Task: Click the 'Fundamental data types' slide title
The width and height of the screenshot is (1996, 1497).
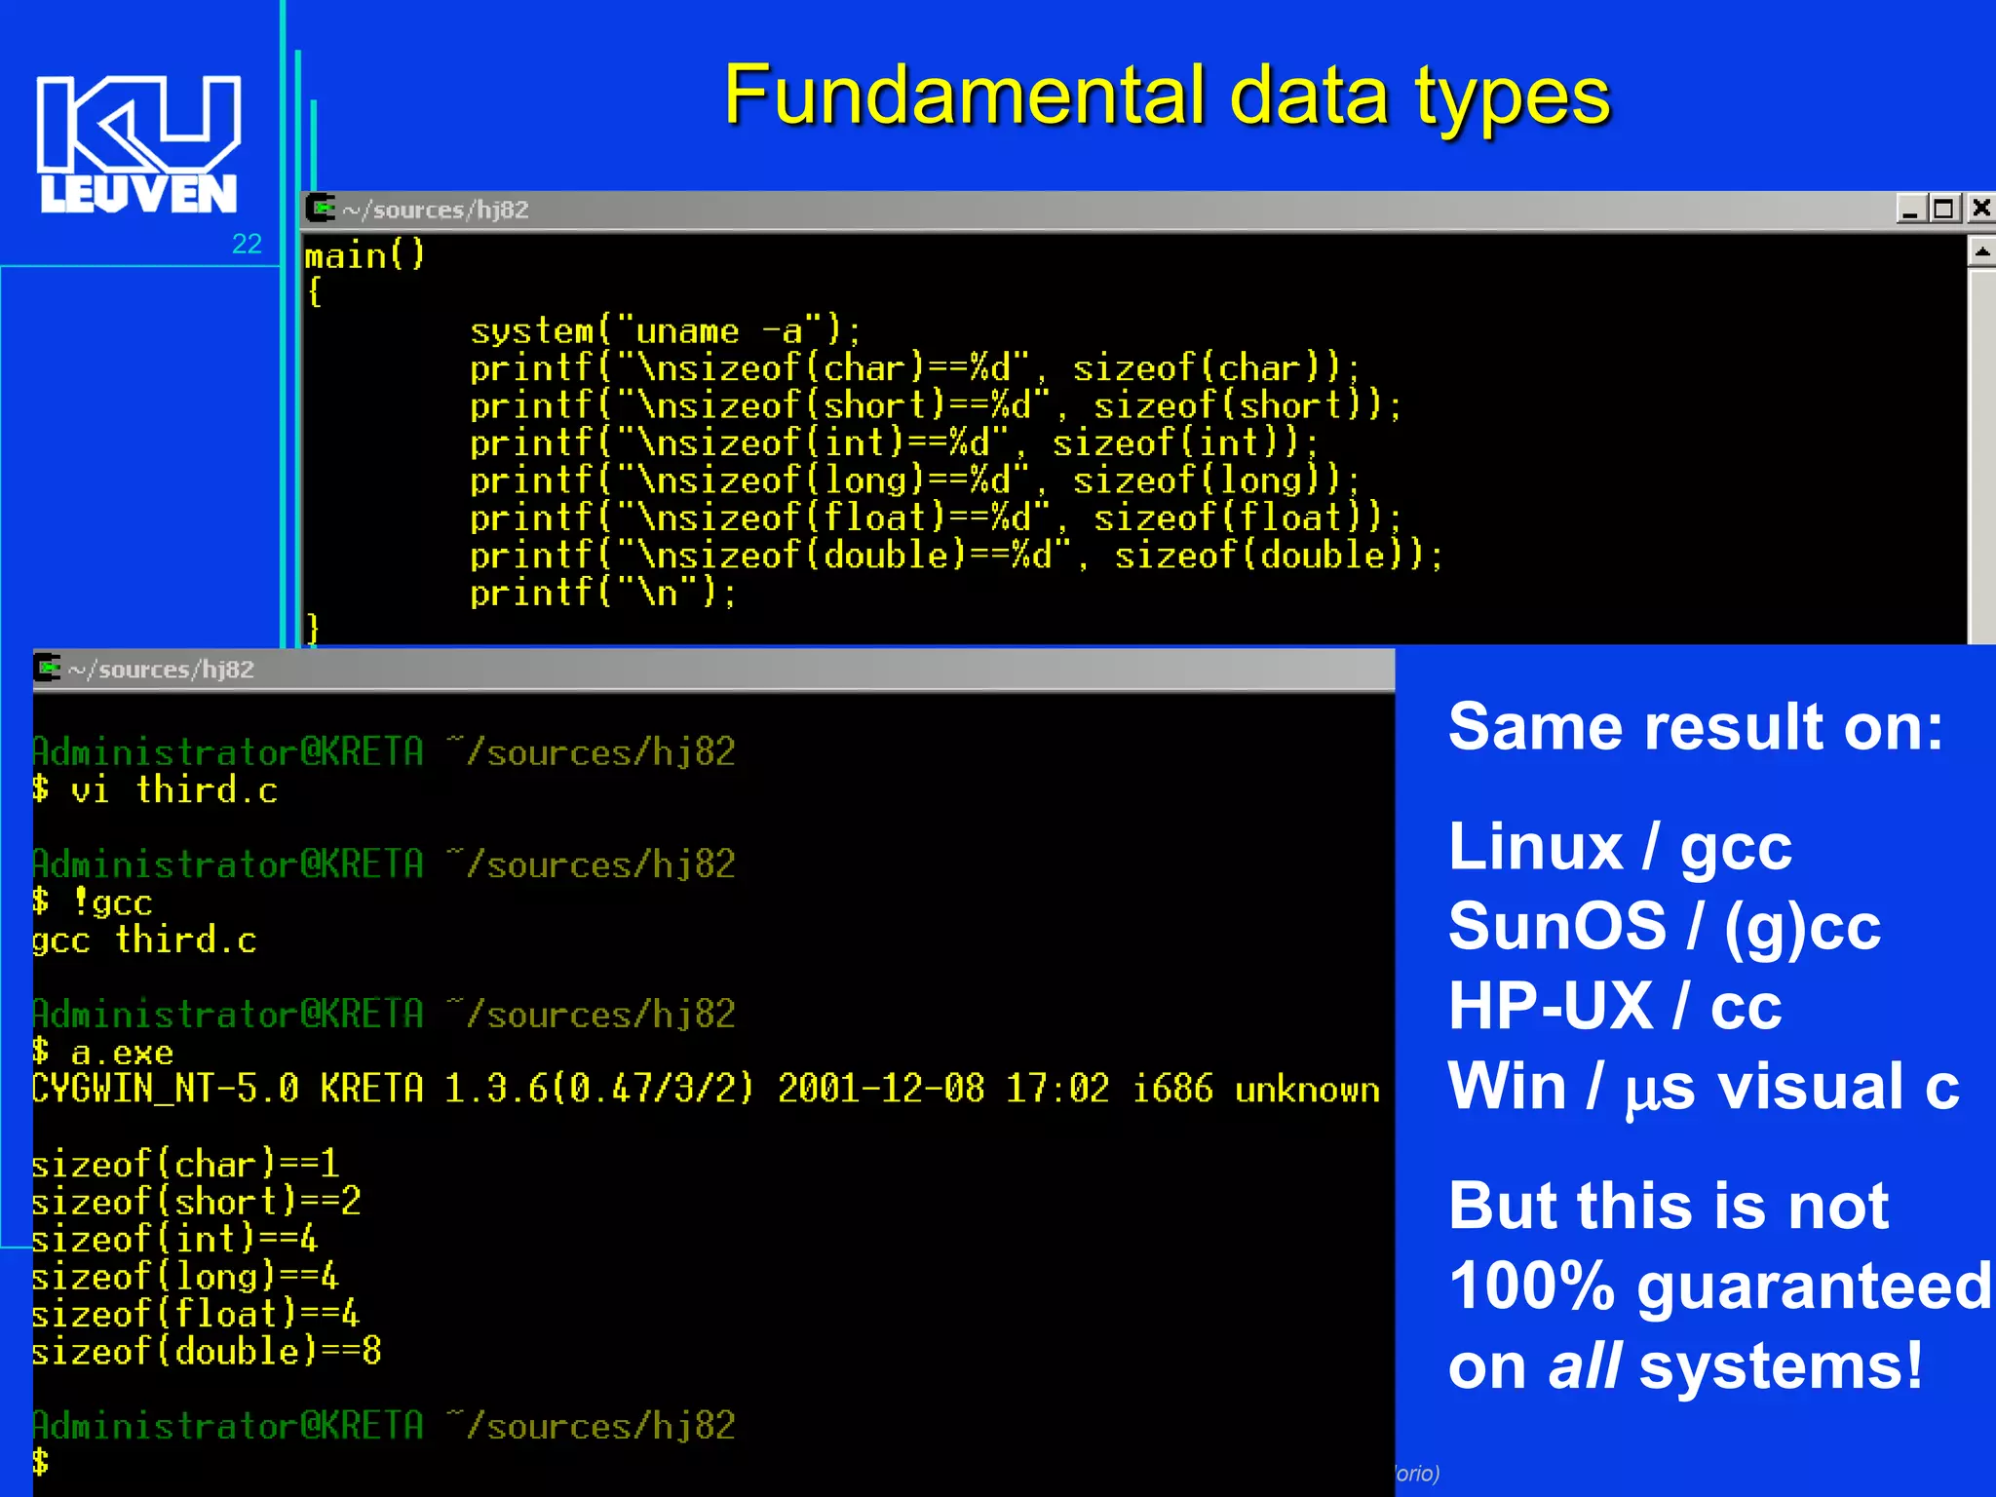Action: 1166,96
